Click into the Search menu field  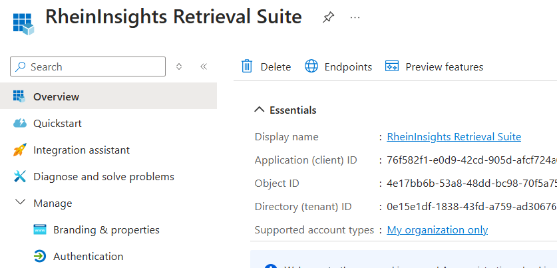coord(88,67)
